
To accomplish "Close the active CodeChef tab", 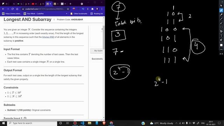I will click(x=50, y=4).
